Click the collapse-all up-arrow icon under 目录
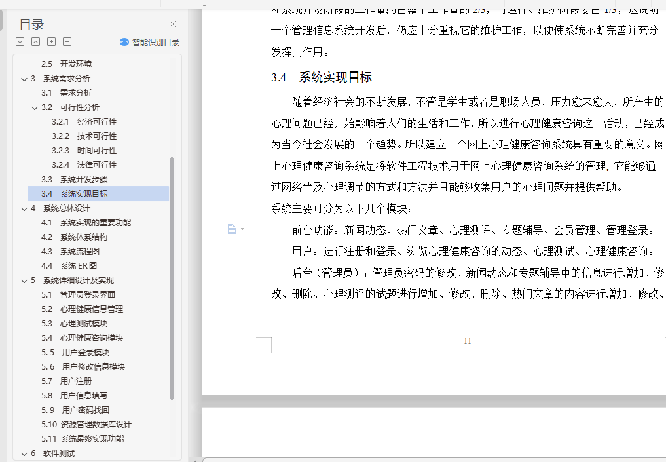The image size is (666, 462). 35,42
